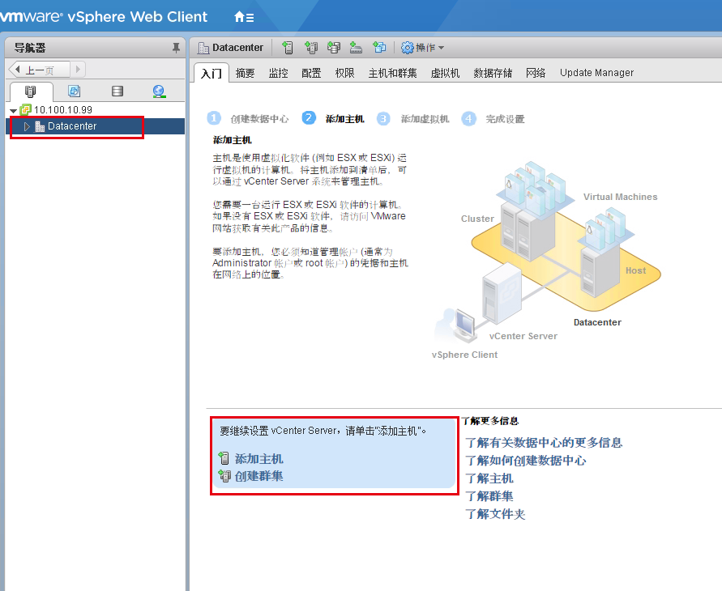Switch to Hosts and Clusters navigator view
Viewport: 722px width, 591px height.
[x=31, y=91]
